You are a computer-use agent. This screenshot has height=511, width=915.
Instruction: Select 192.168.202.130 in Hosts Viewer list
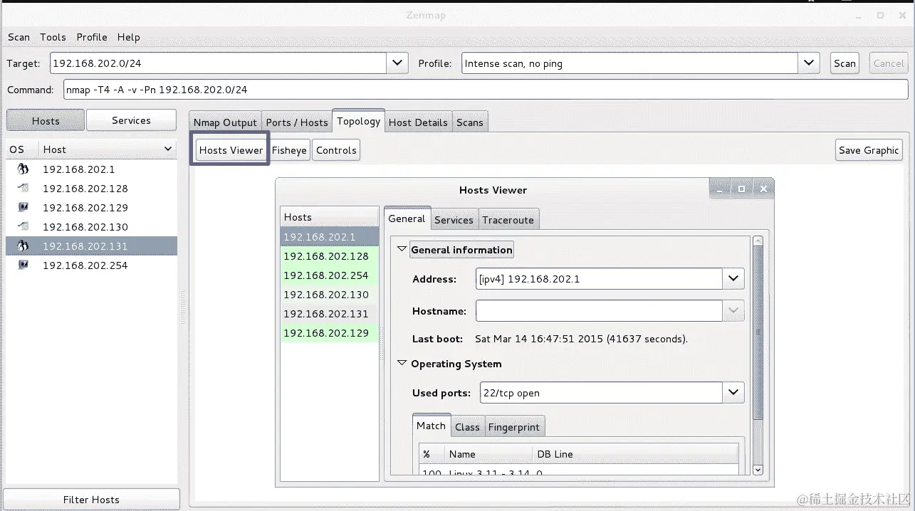tap(330, 295)
